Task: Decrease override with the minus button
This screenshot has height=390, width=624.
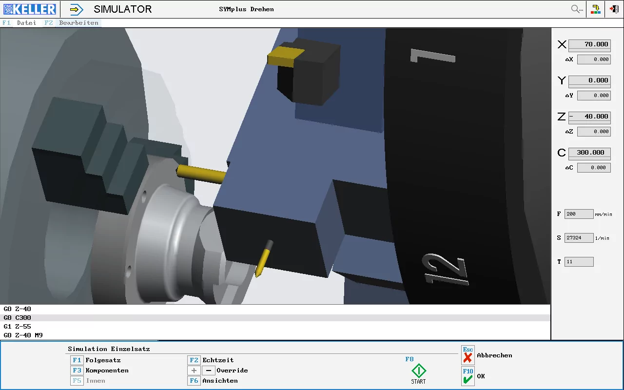Action: (x=208, y=370)
